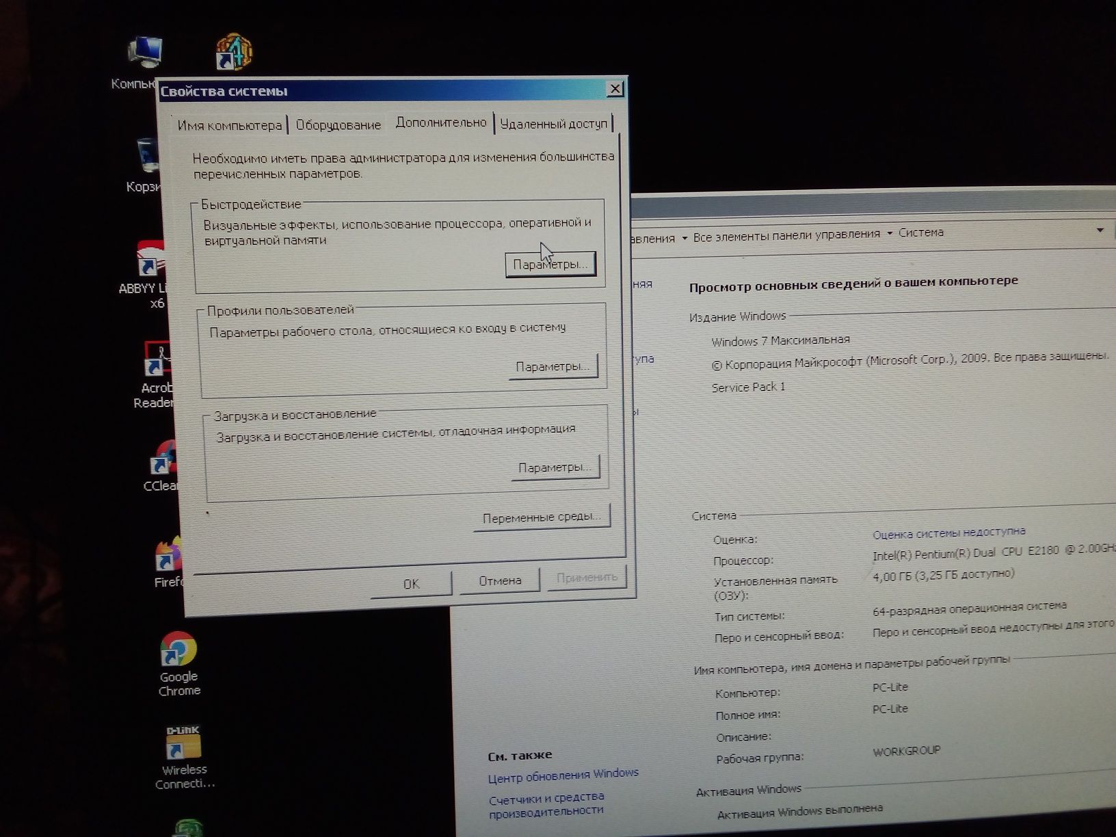The image size is (1116, 837).
Task: Click Система breadcrumb in address bar
Action: pos(921,232)
